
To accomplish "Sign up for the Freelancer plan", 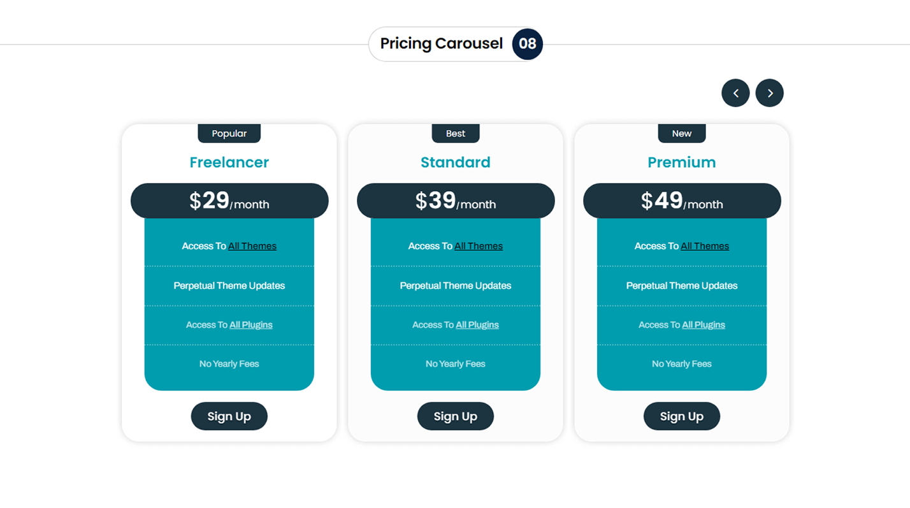I will tap(229, 416).
